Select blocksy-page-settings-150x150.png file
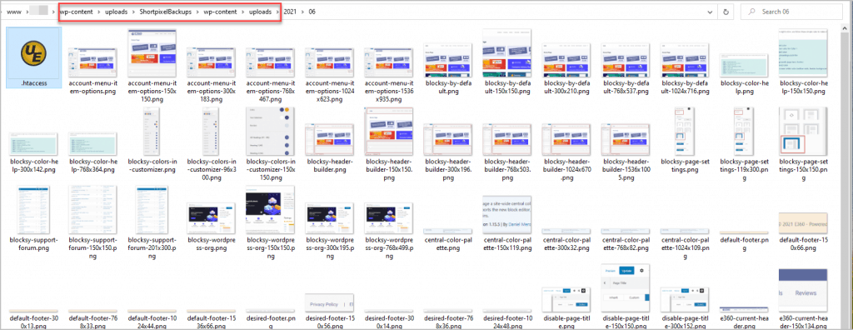Screen dimensions: 853x330 [804, 131]
